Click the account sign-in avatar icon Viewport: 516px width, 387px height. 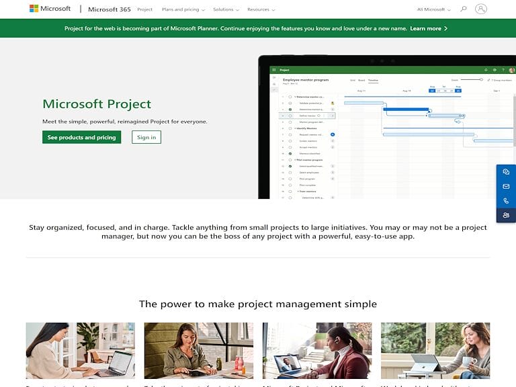coord(480,9)
